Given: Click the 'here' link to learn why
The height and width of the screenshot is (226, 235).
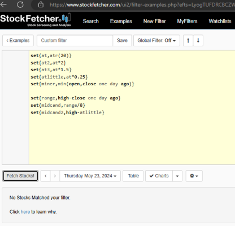Looking at the screenshot, I should coord(25,212).
